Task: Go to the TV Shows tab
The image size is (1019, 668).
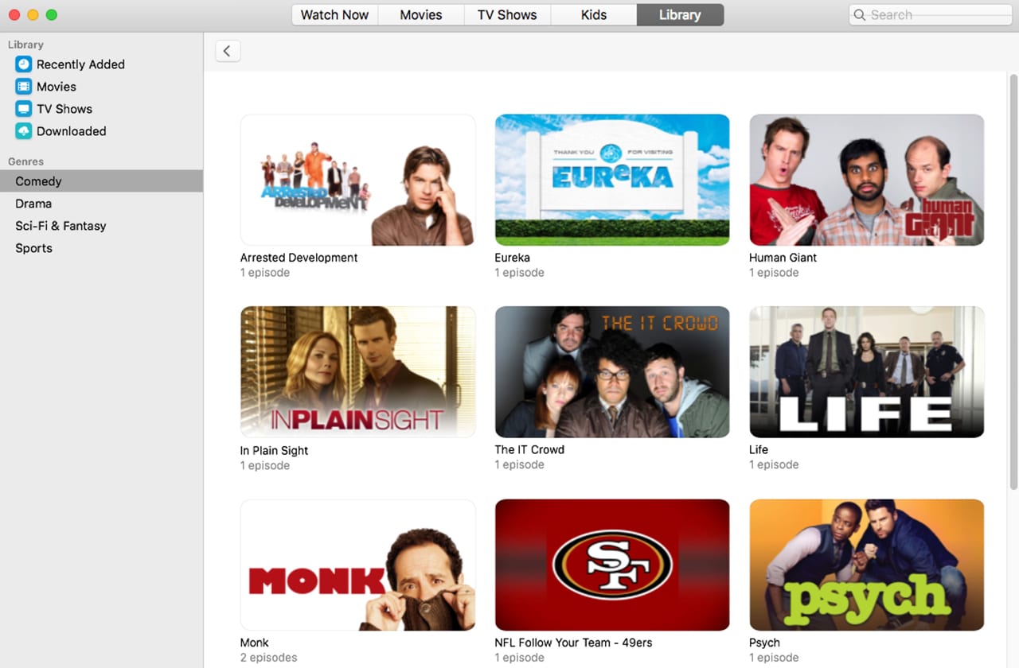Action: tap(506, 15)
